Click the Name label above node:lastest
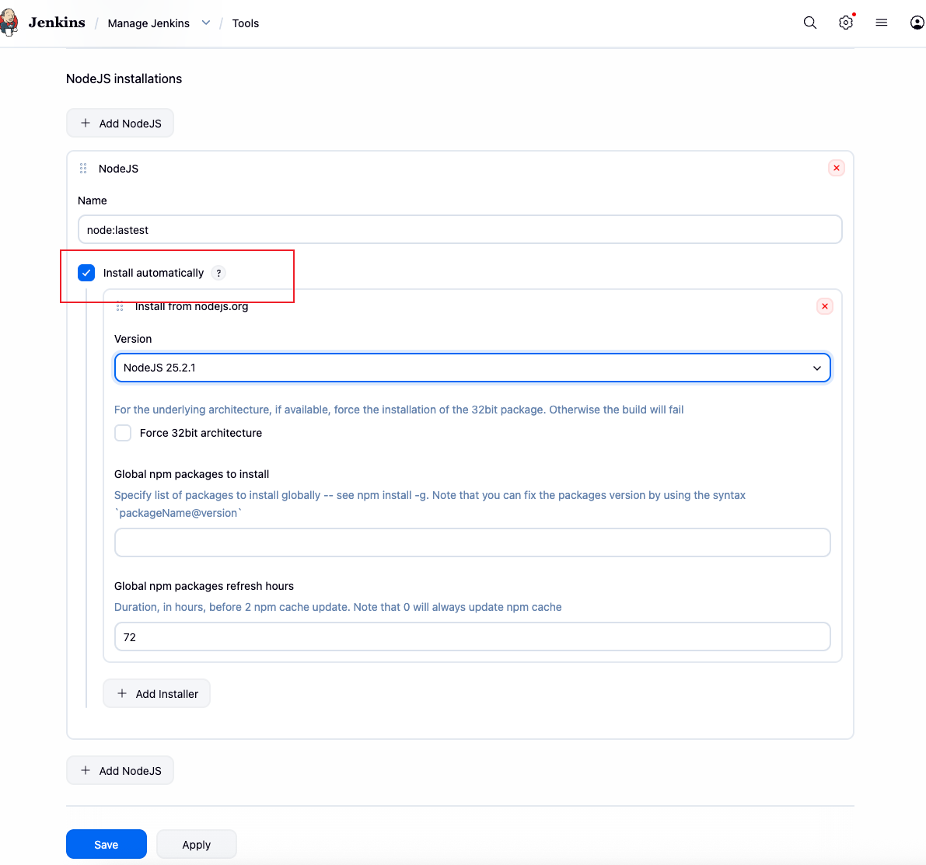 pos(92,201)
